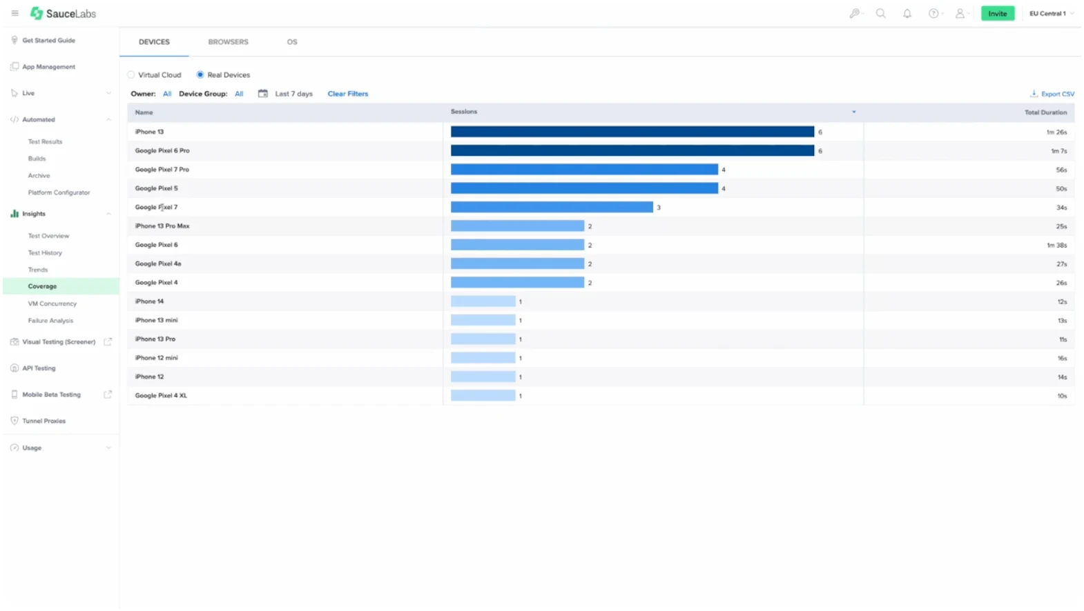1084x611 pixels.
Task: Click the Automated code icon
Action: click(x=14, y=119)
